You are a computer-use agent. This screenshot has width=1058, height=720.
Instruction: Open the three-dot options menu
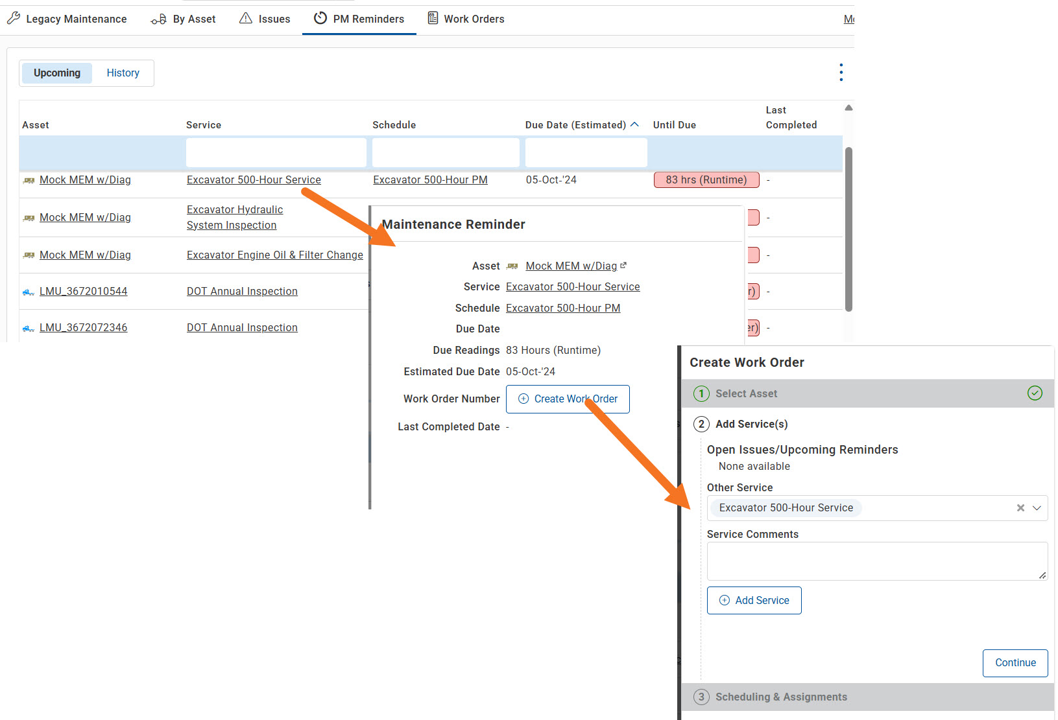point(841,73)
